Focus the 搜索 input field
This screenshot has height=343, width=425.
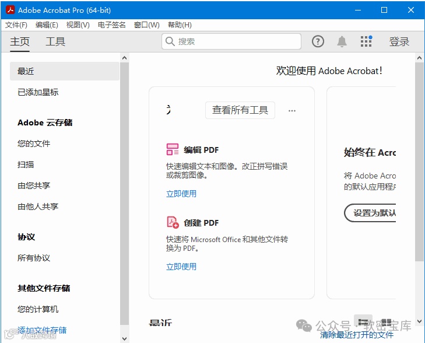click(231, 41)
